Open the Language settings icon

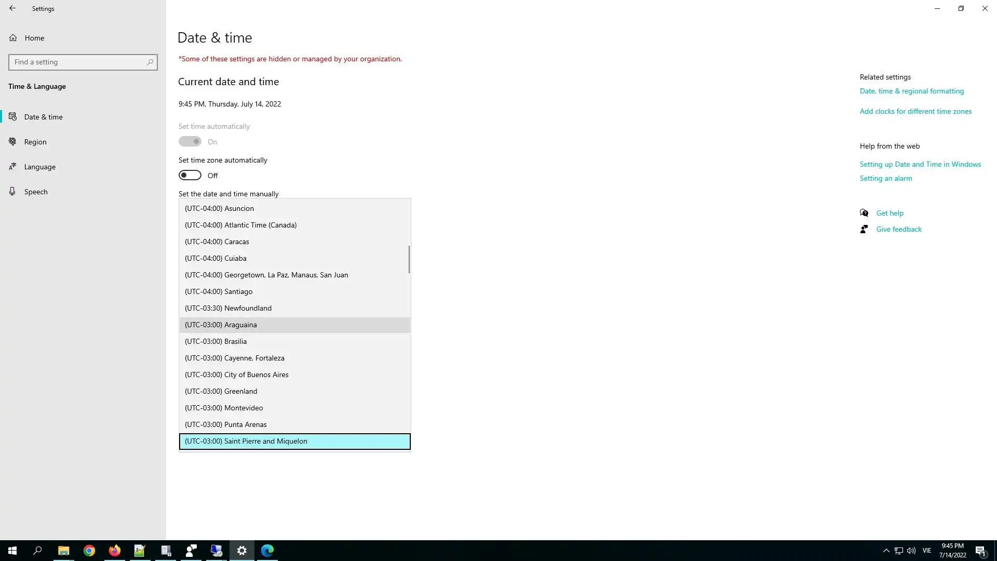point(12,167)
